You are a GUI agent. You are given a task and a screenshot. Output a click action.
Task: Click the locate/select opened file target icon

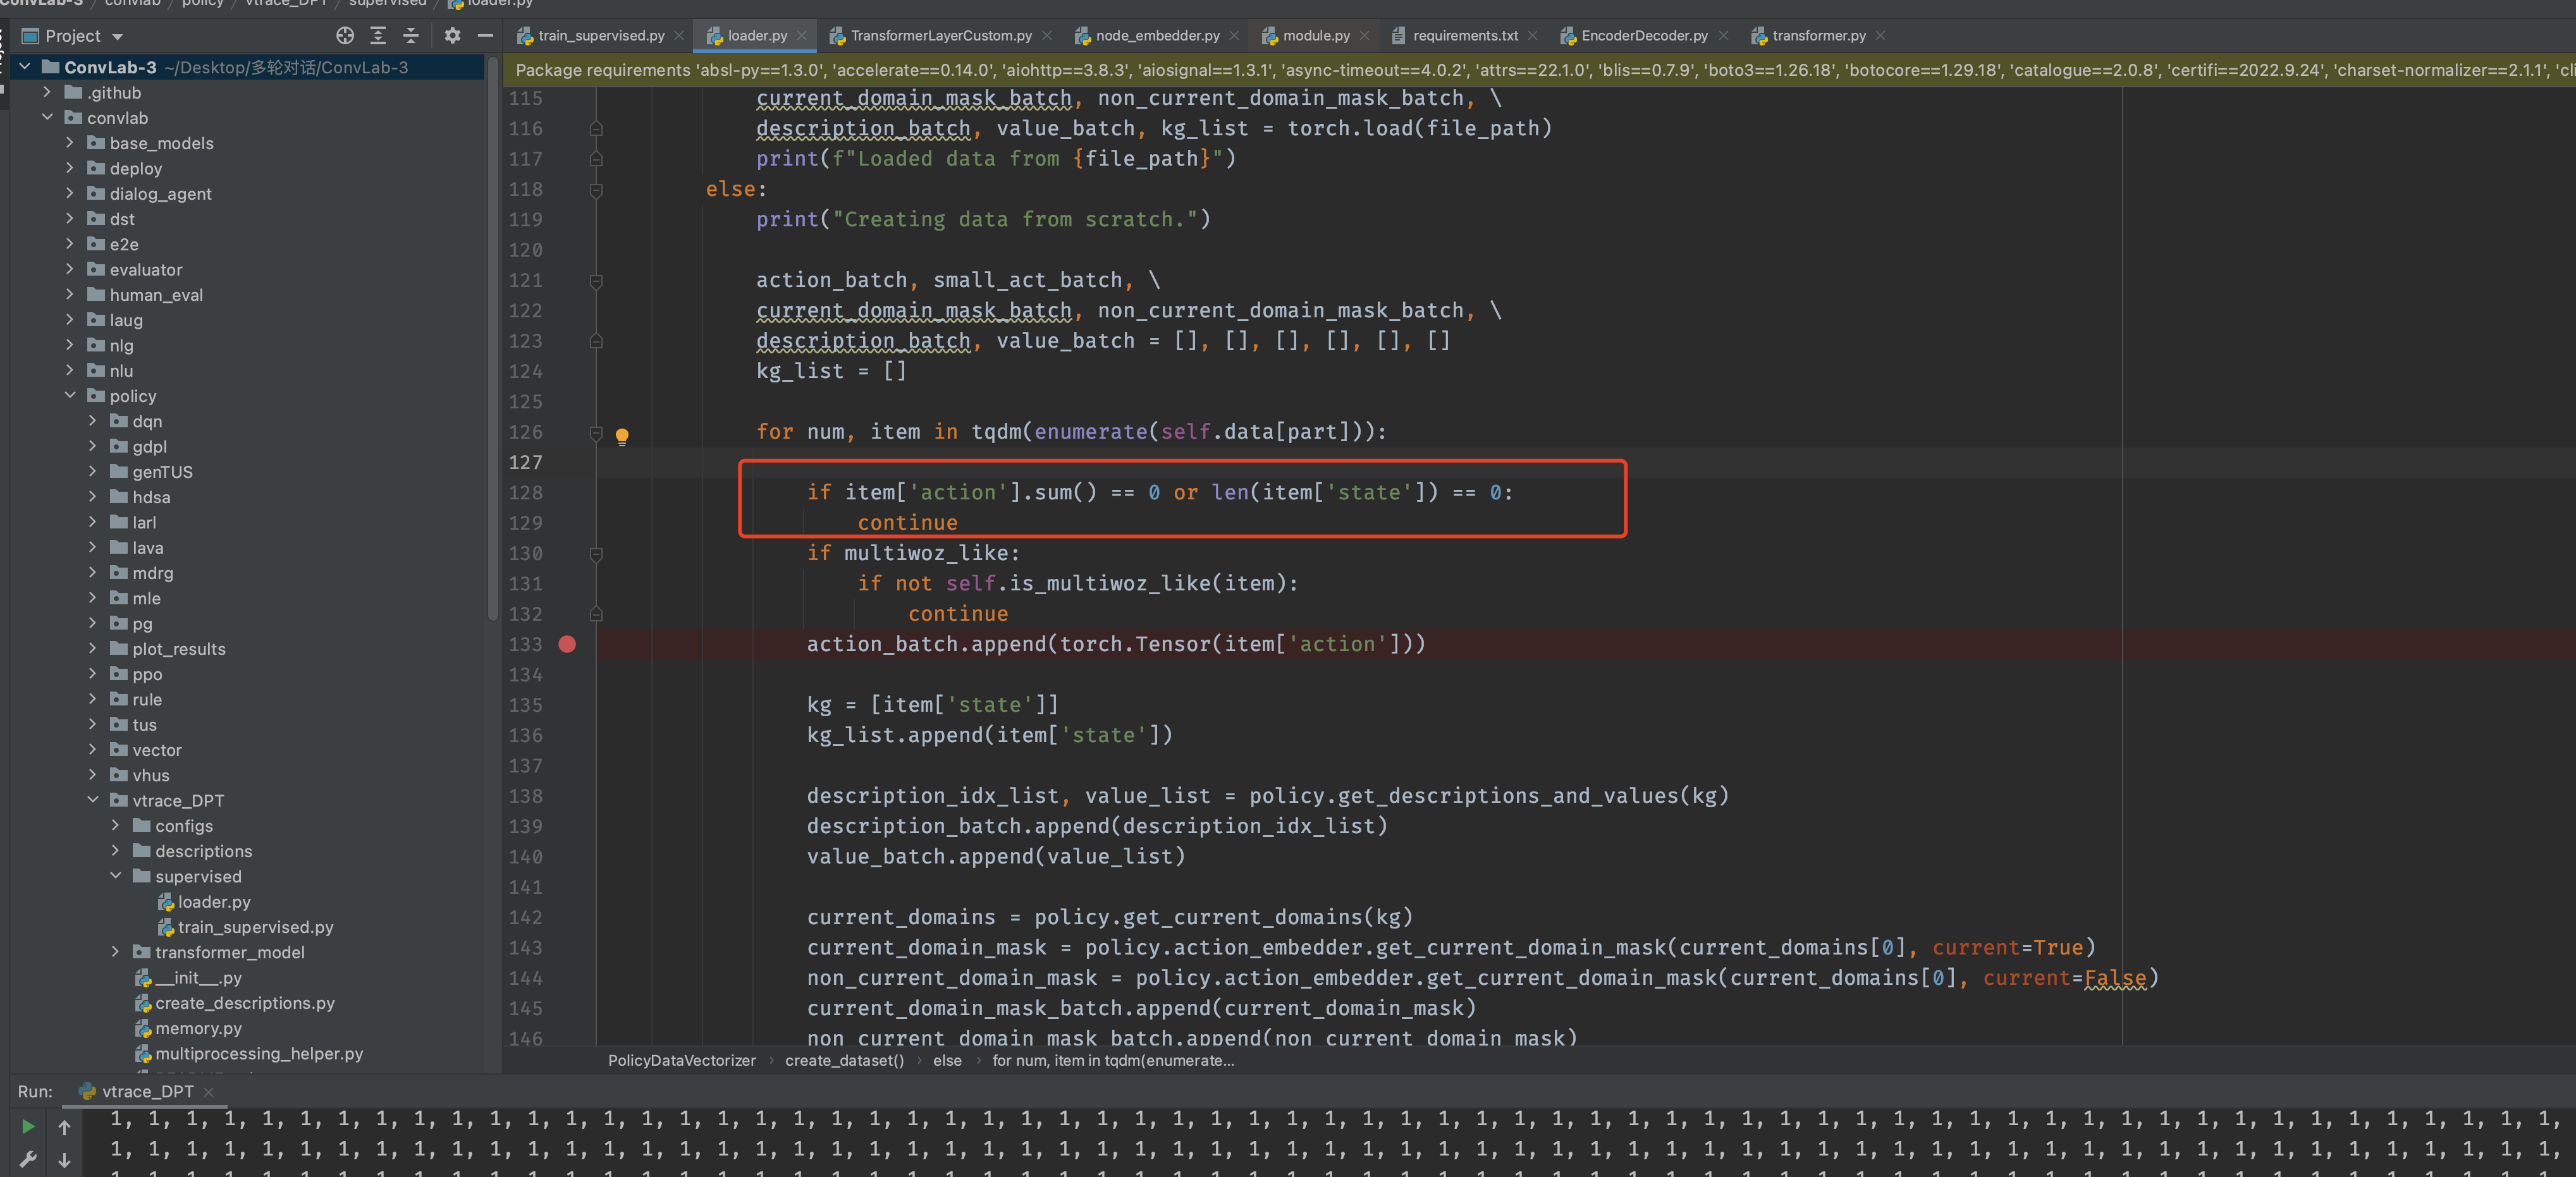[x=345, y=36]
